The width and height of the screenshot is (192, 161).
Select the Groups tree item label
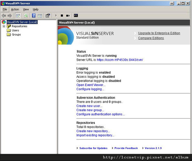point(16,35)
